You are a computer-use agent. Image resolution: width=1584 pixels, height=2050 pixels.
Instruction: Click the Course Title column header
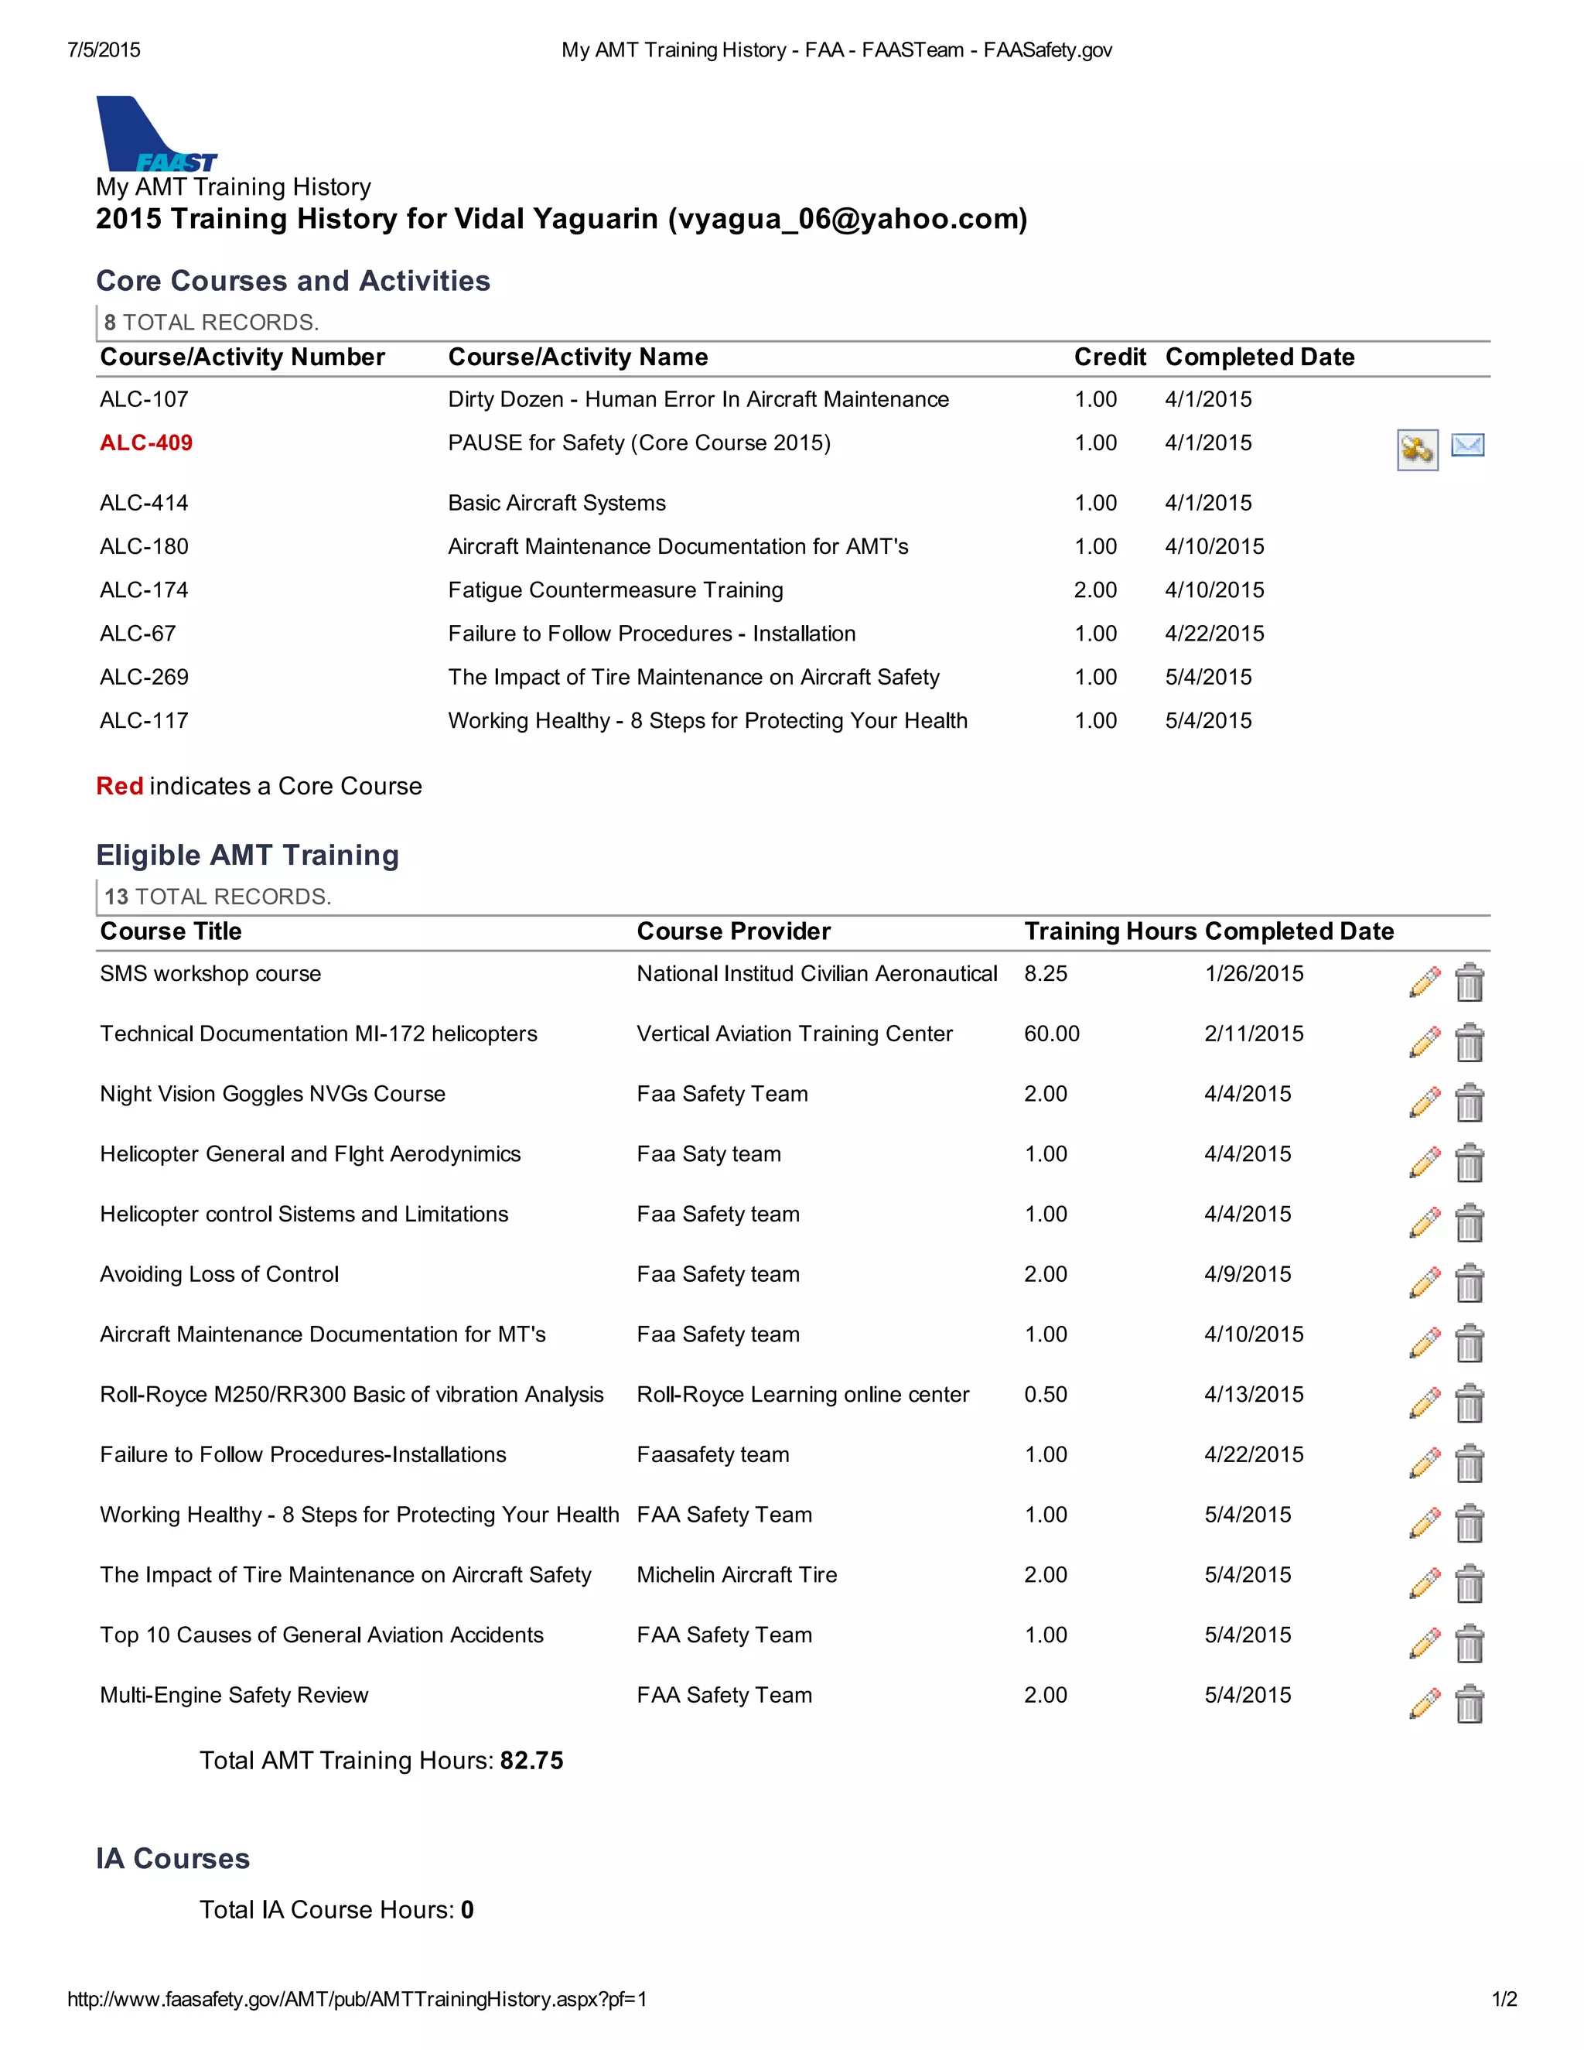point(171,931)
